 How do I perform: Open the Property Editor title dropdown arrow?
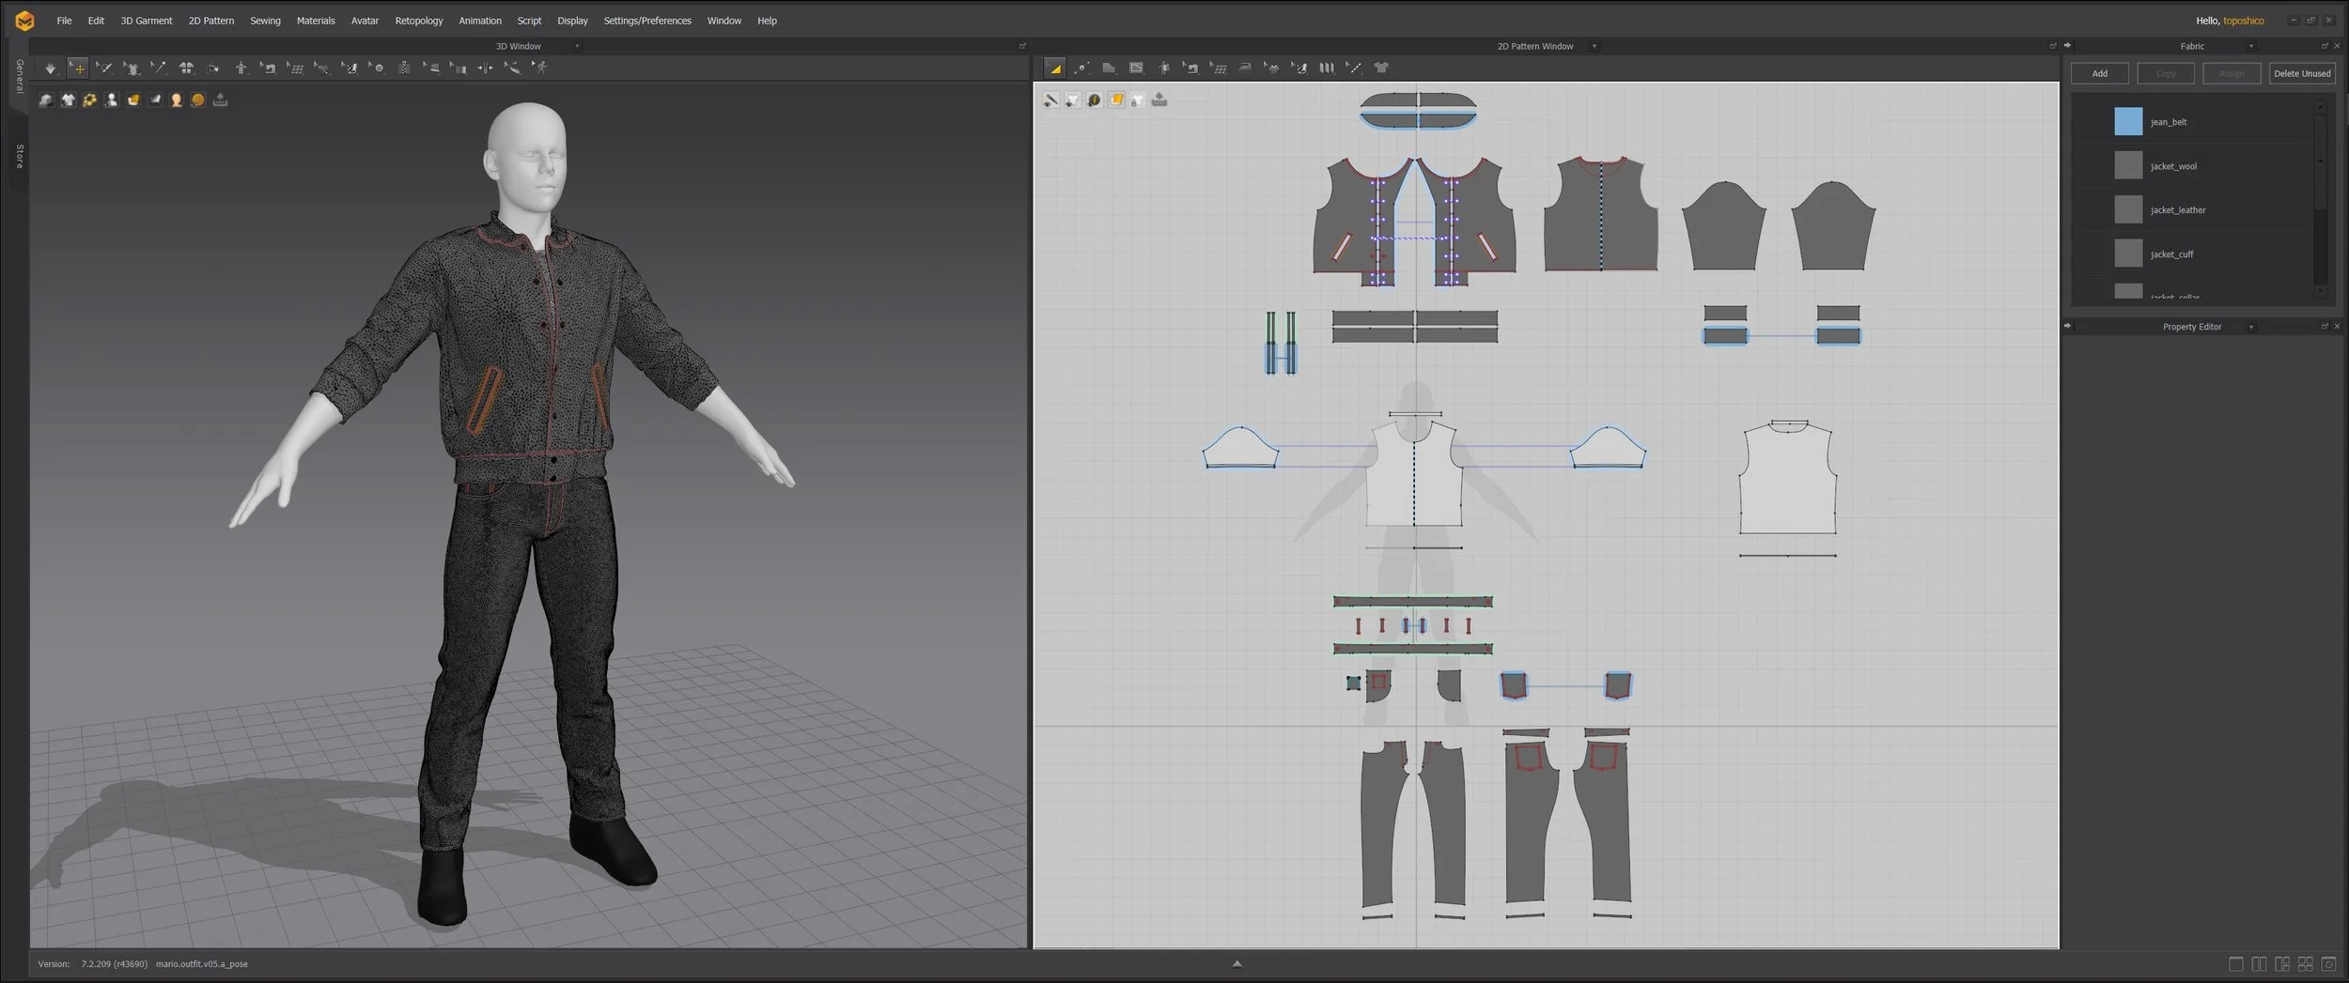(x=2250, y=327)
